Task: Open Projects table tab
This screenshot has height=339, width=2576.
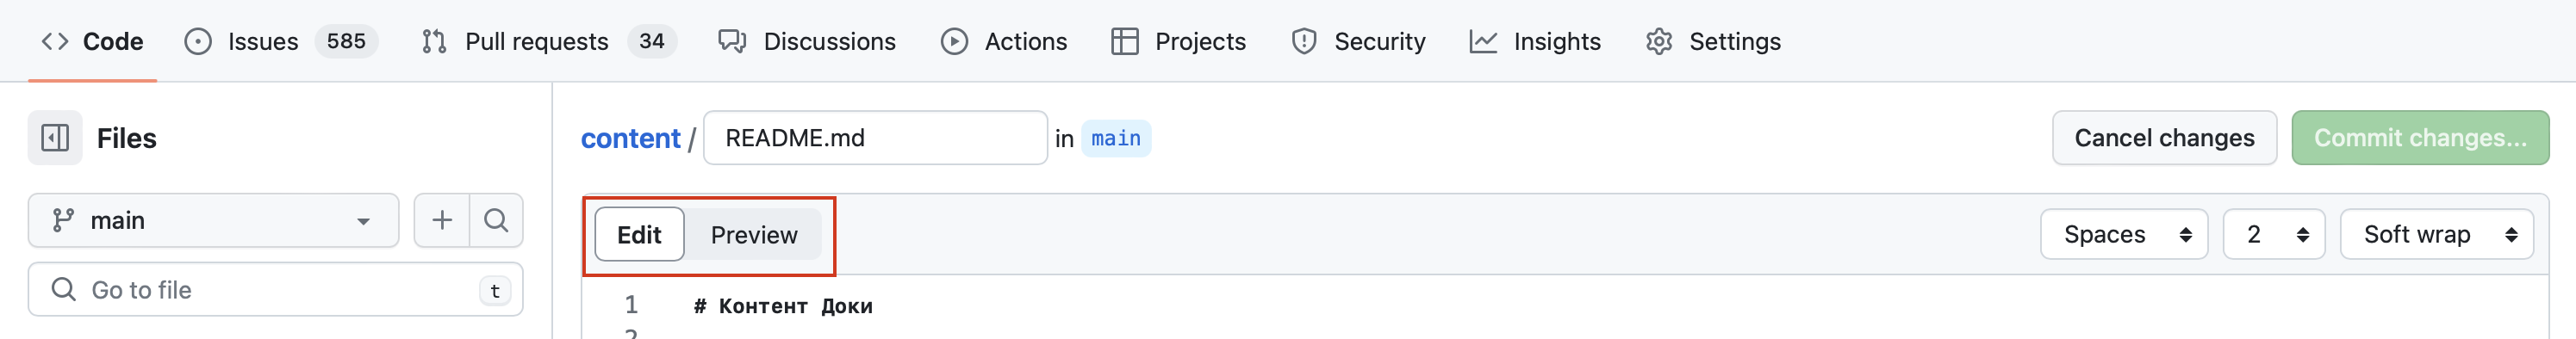Action: coord(1178,41)
